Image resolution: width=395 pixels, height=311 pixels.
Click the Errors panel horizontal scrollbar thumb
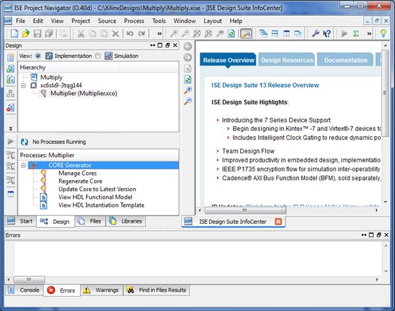tap(29, 280)
